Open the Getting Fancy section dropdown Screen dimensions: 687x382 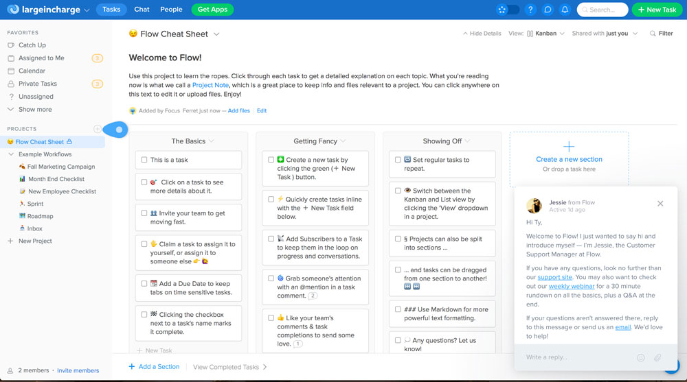[343, 141]
